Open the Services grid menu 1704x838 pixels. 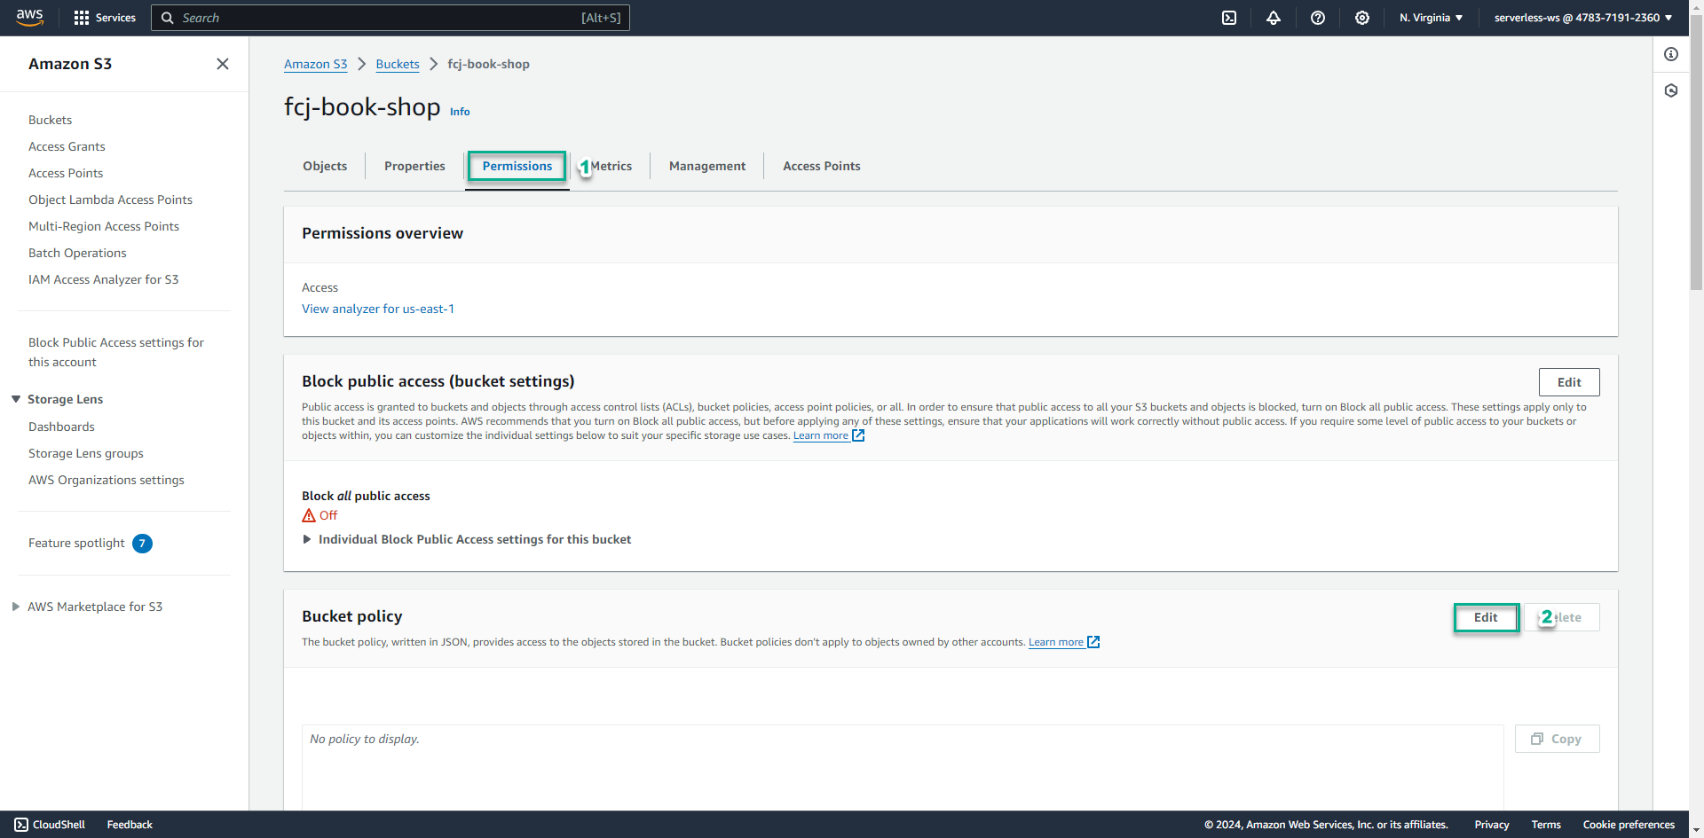[x=105, y=18]
